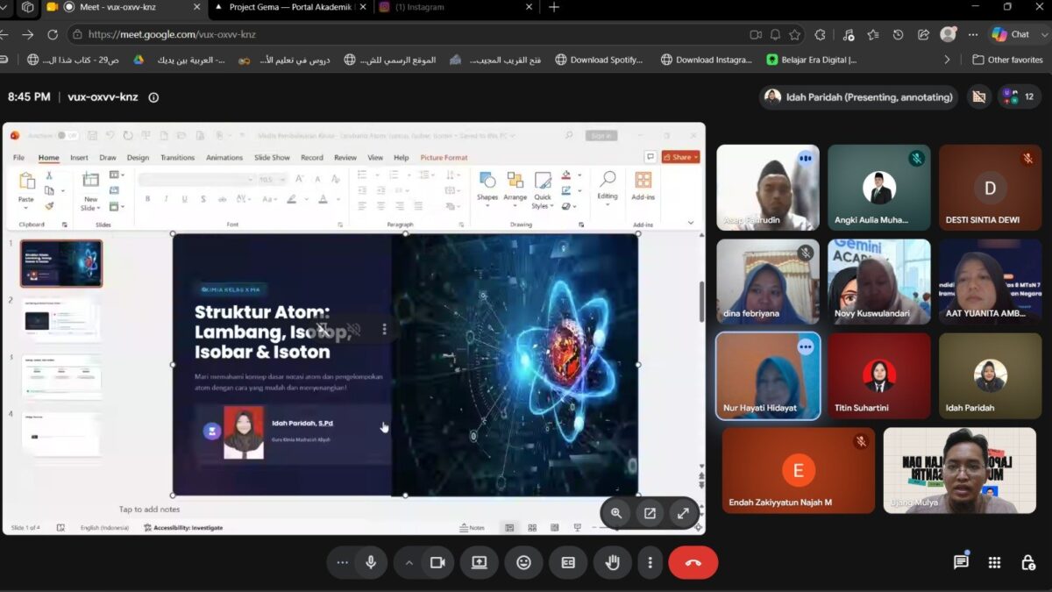Click the font size dropdown showing 10.5
Screen dimensions: 1052x592
(271, 179)
